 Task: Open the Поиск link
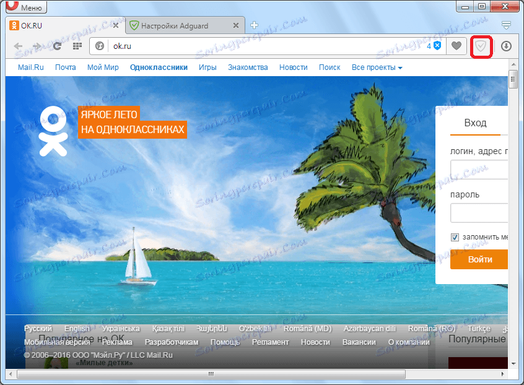click(330, 67)
